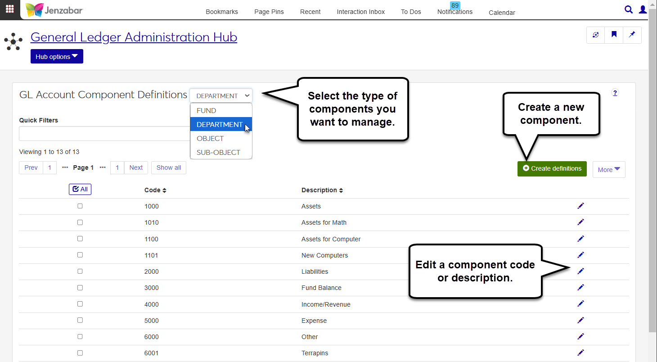Screen dimensions: 657x362
Task: Open the apps grid menu icon
Action: (x=9, y=9)
